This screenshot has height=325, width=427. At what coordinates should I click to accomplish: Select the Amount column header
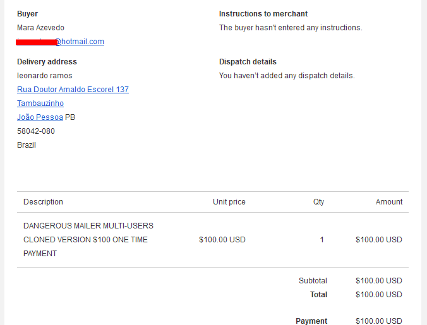(x=389, y=202)
